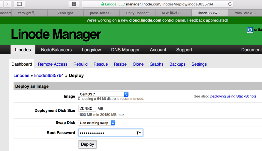Click the green padlock in address bar
Viewport: 262px width, 151px height.
[103, 4]
